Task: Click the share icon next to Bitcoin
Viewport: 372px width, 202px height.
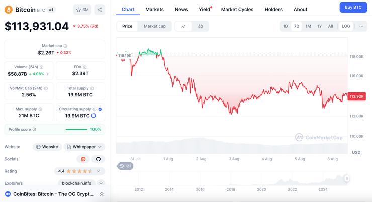Action: coord(100,9)
